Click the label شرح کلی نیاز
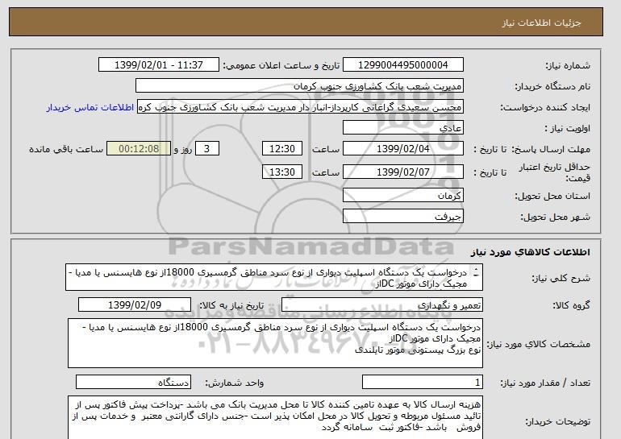Screen dimensions: 621x439 561,278
